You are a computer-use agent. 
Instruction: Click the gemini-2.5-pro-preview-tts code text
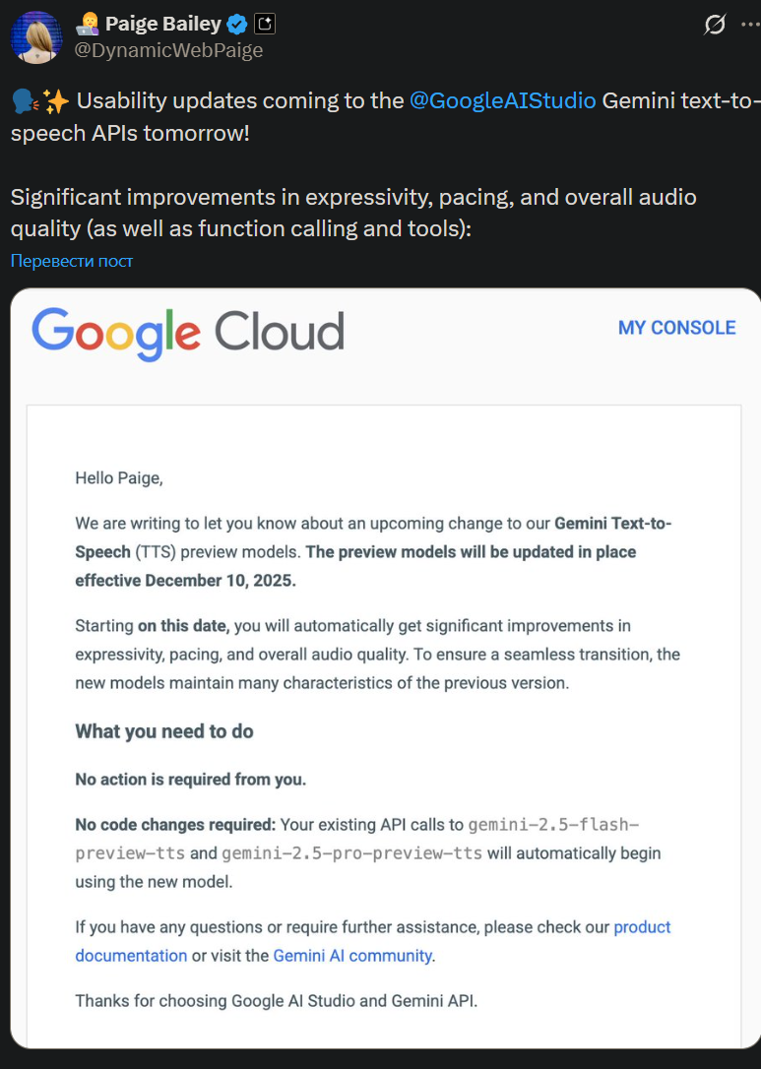[351, 852]
